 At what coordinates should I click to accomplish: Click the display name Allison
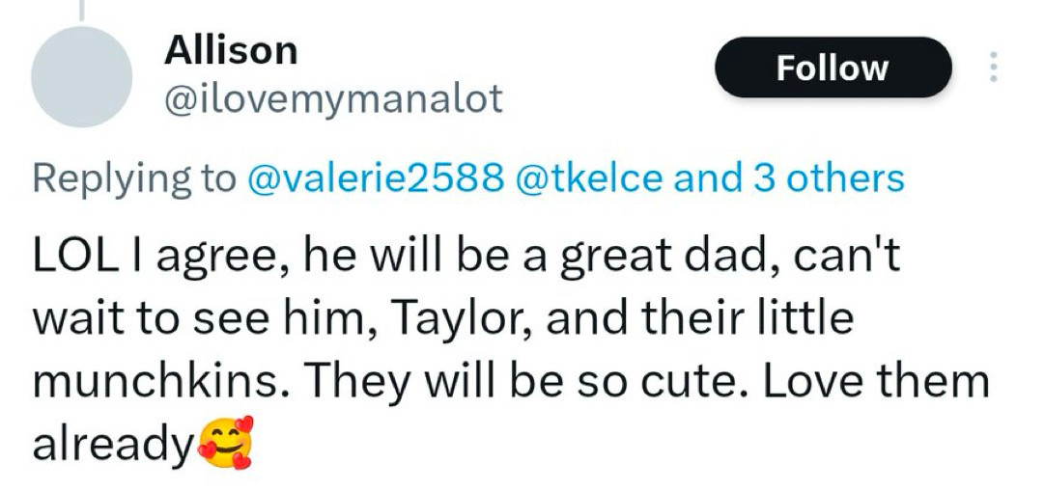(x=231, y=50)
